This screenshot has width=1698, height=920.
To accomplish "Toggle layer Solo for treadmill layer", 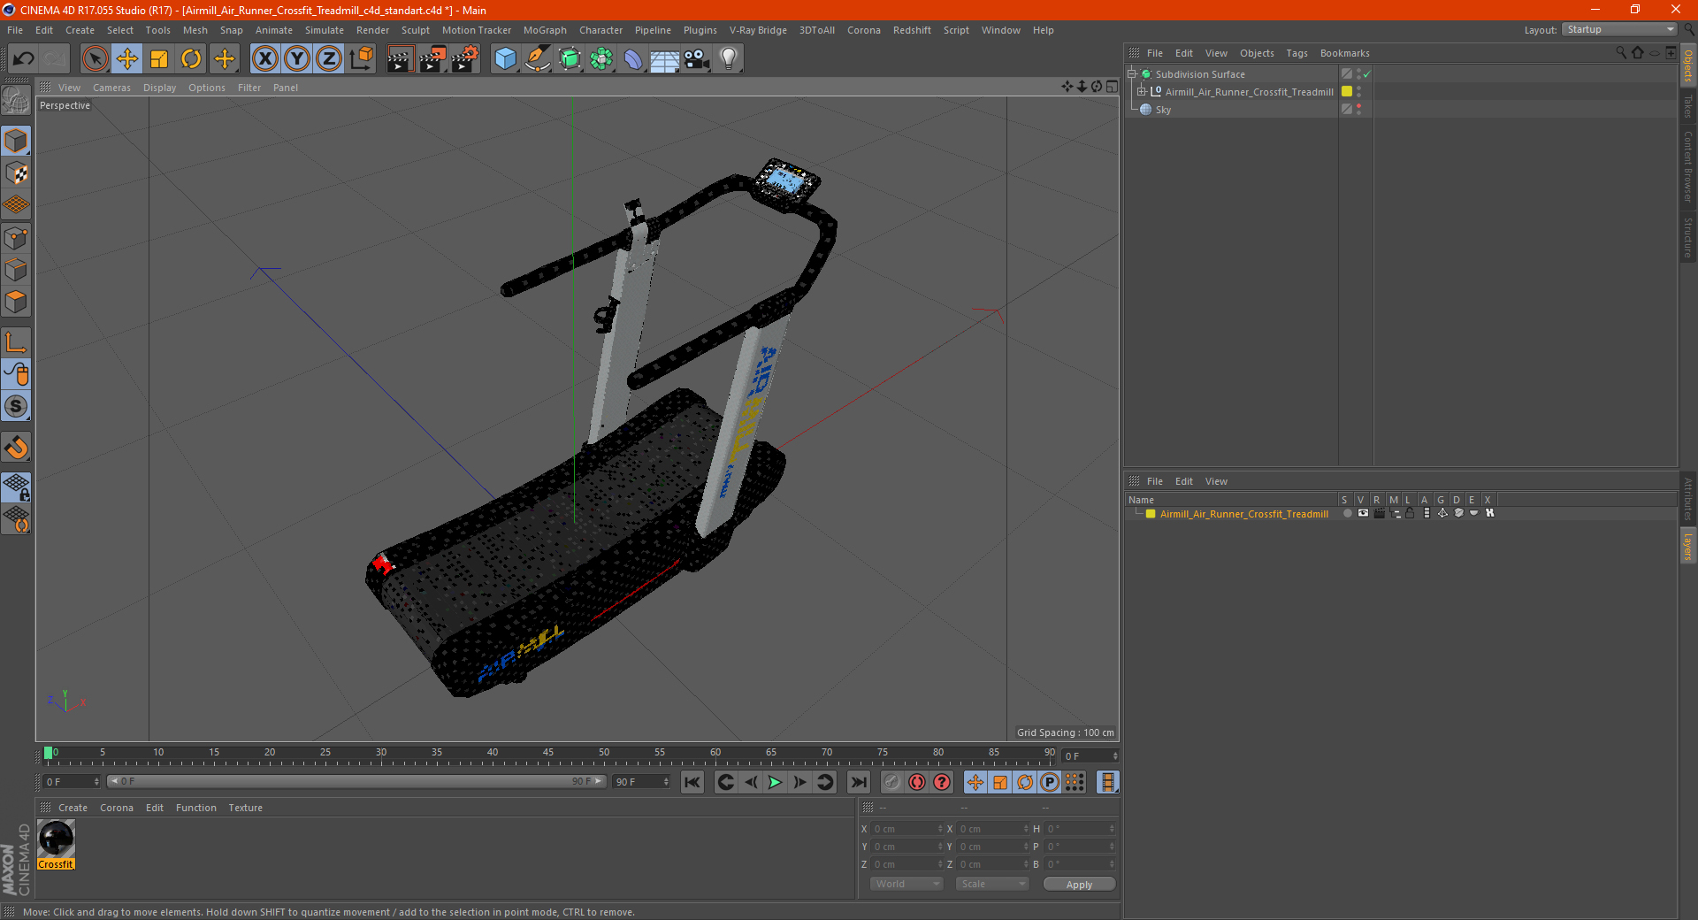I will click(x=1347, y=513).
